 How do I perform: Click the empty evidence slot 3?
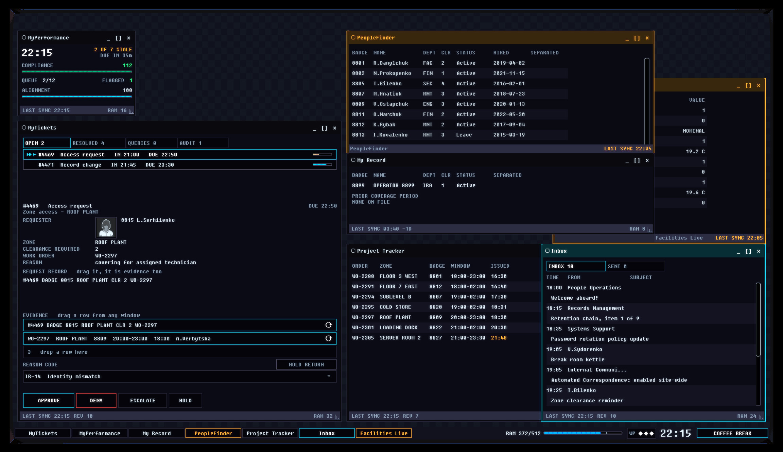click(x=180, y=352)
